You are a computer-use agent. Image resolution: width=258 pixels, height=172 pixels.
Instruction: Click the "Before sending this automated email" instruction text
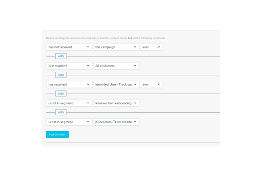pyautogui.click(x=106, y=38)
